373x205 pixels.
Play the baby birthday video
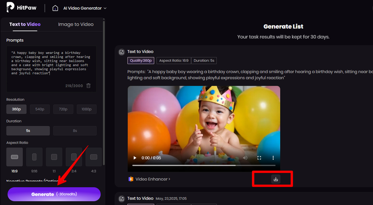pyautogui.click(x=135, y=158)
